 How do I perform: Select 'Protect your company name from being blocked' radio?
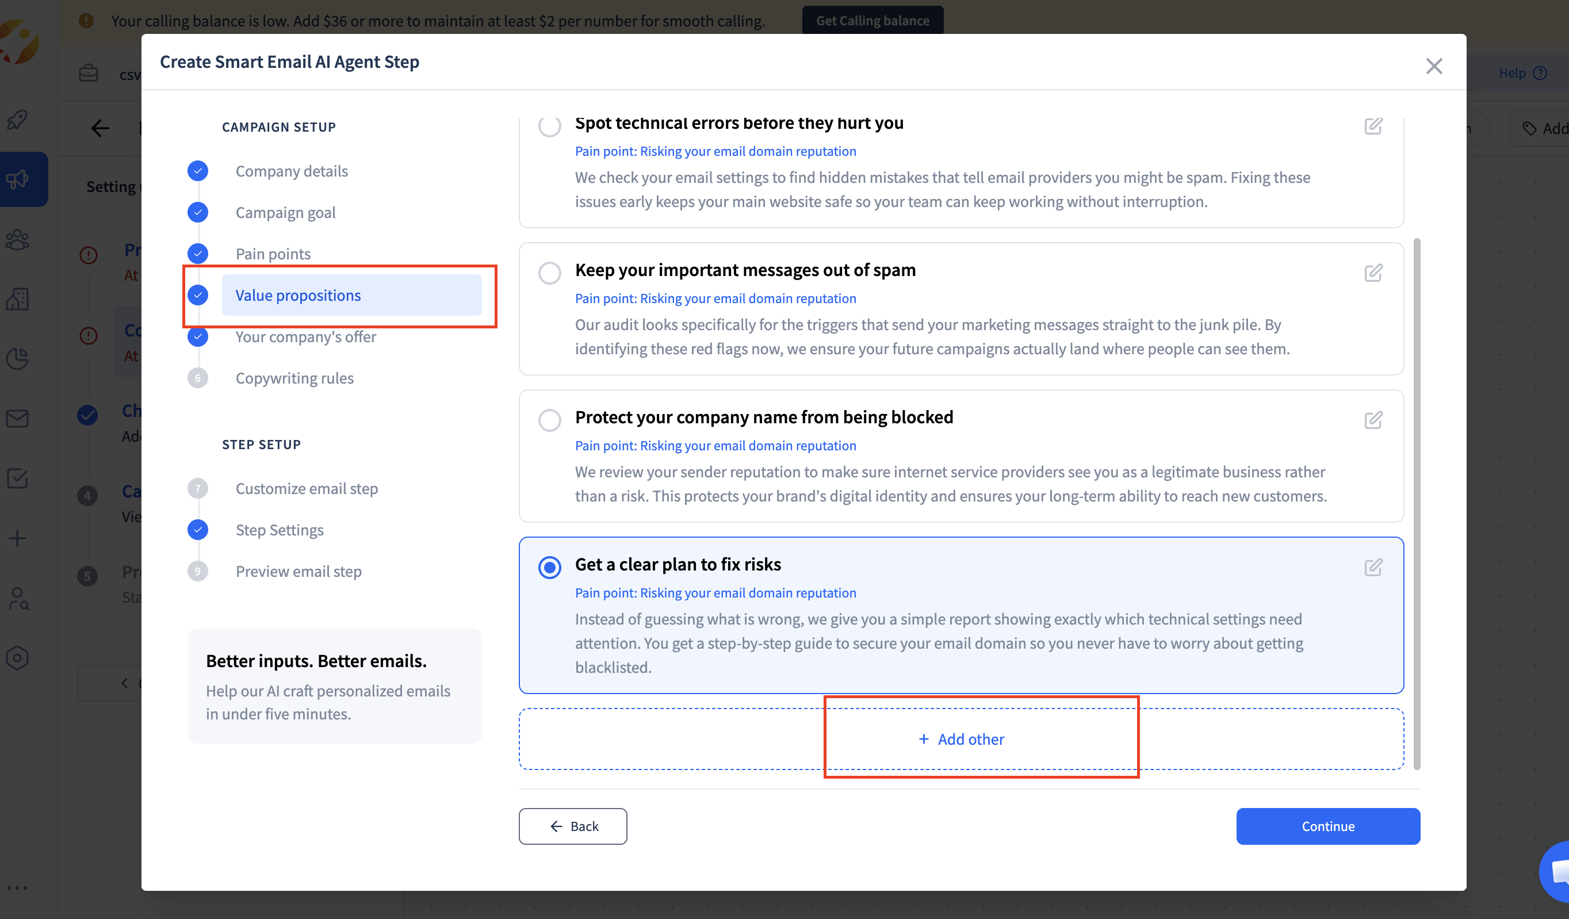(549, 420)
